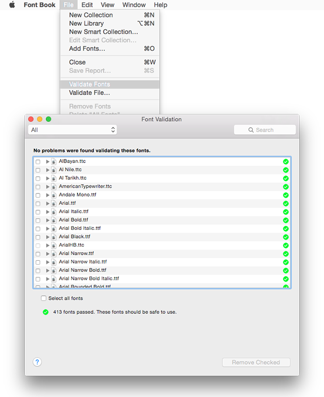This screenshot has width=324, height=397.
Task: Open the All filter dropdown
Action: tap(72, 130)
